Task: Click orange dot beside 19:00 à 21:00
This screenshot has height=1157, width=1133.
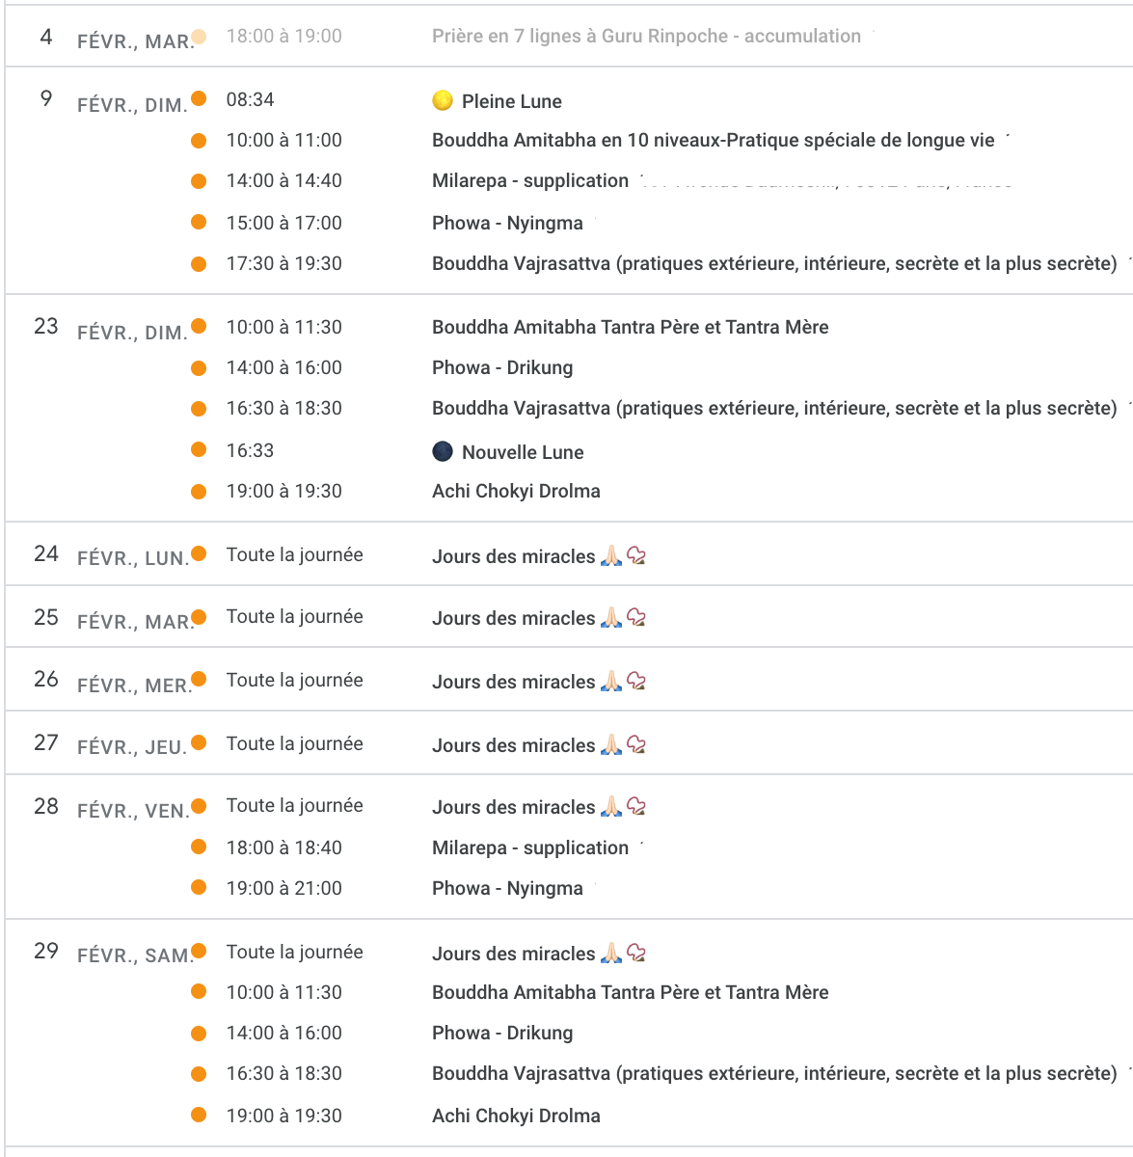Action: point(199,887)
